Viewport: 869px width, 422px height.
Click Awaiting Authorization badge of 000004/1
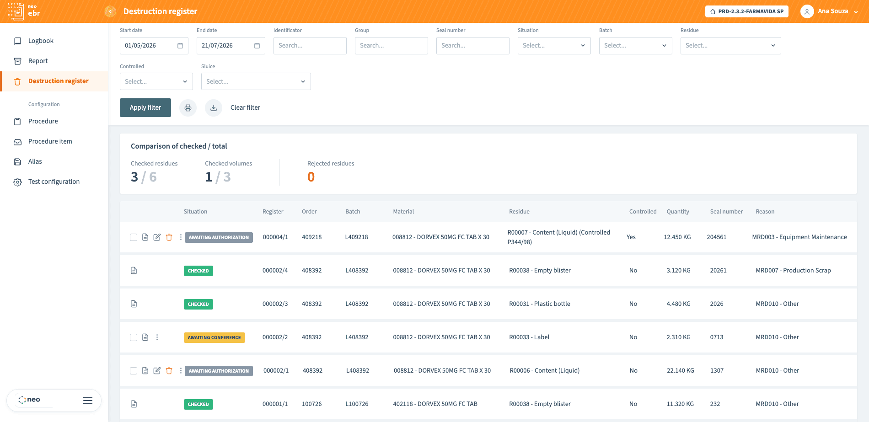click(x=219, y=237)
